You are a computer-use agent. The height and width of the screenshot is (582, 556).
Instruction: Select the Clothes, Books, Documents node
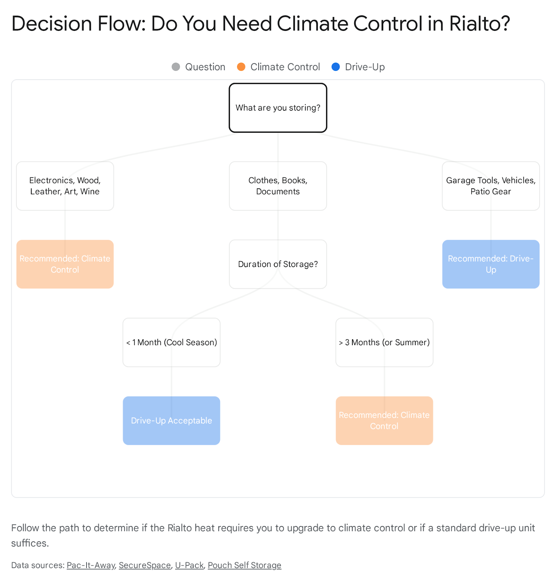(x=278, y=186)
